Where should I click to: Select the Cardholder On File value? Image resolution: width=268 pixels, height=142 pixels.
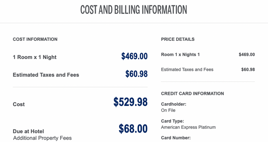(168, 110)
